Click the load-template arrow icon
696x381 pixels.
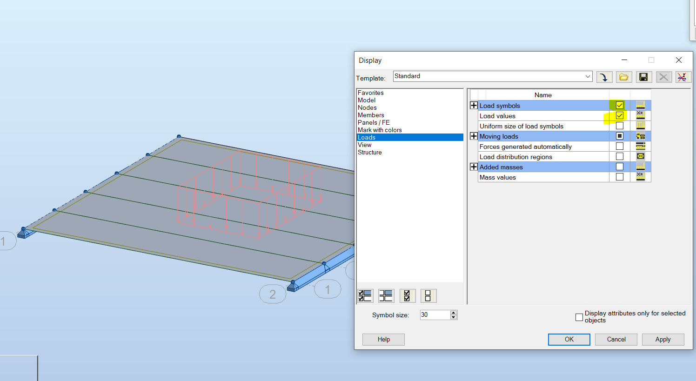(x=604, y=77)
